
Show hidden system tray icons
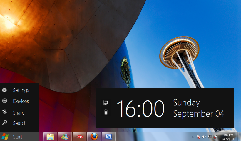coord(193,137)
